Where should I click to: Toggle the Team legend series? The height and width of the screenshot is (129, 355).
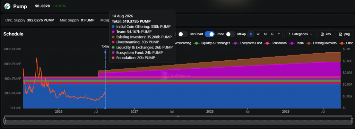click(x=296, y=43)
